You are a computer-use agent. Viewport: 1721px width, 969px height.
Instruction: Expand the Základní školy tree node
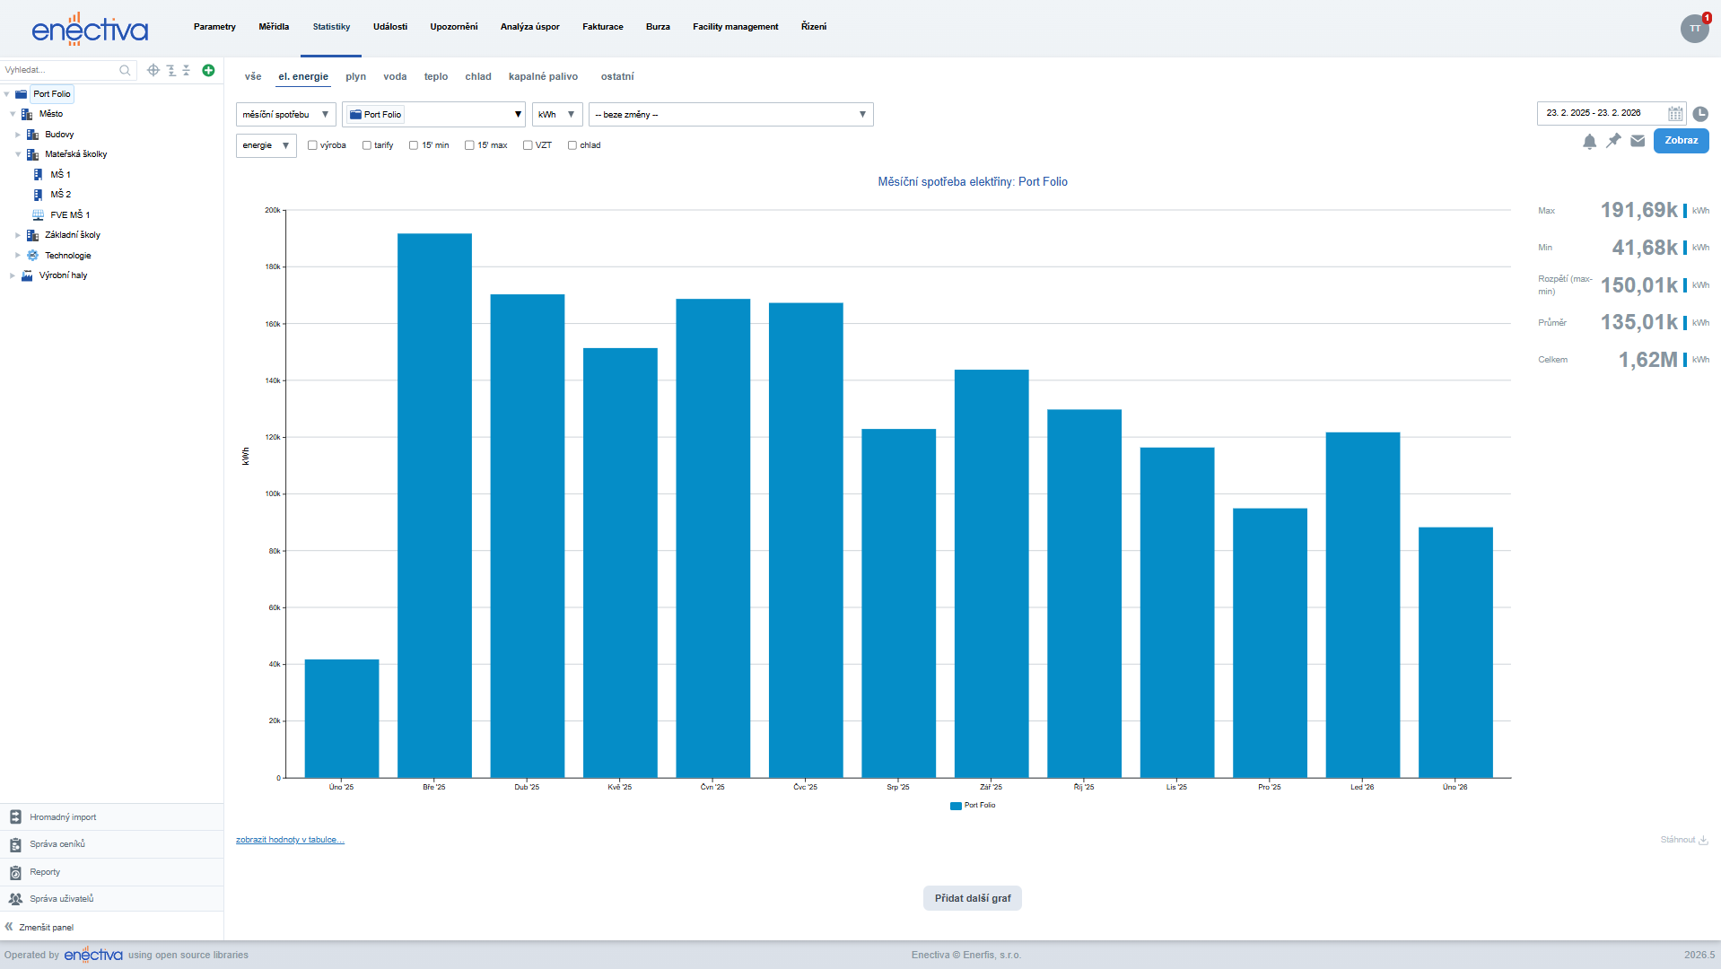point(18,235)
